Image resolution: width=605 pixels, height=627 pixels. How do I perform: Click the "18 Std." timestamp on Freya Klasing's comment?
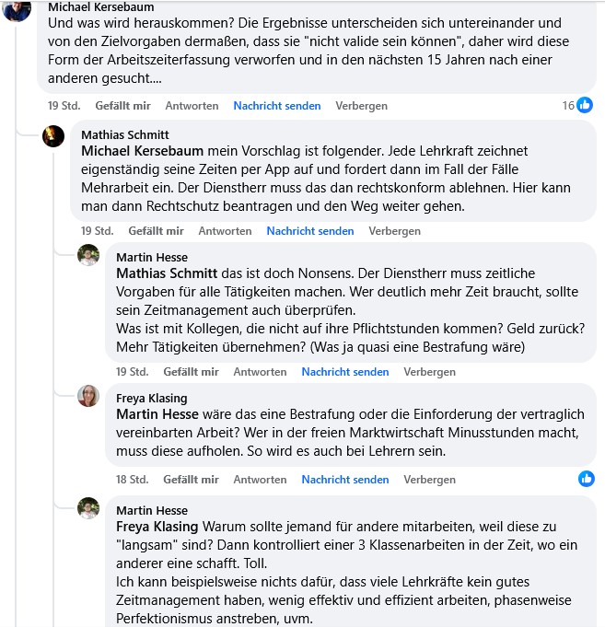[132, 480]
